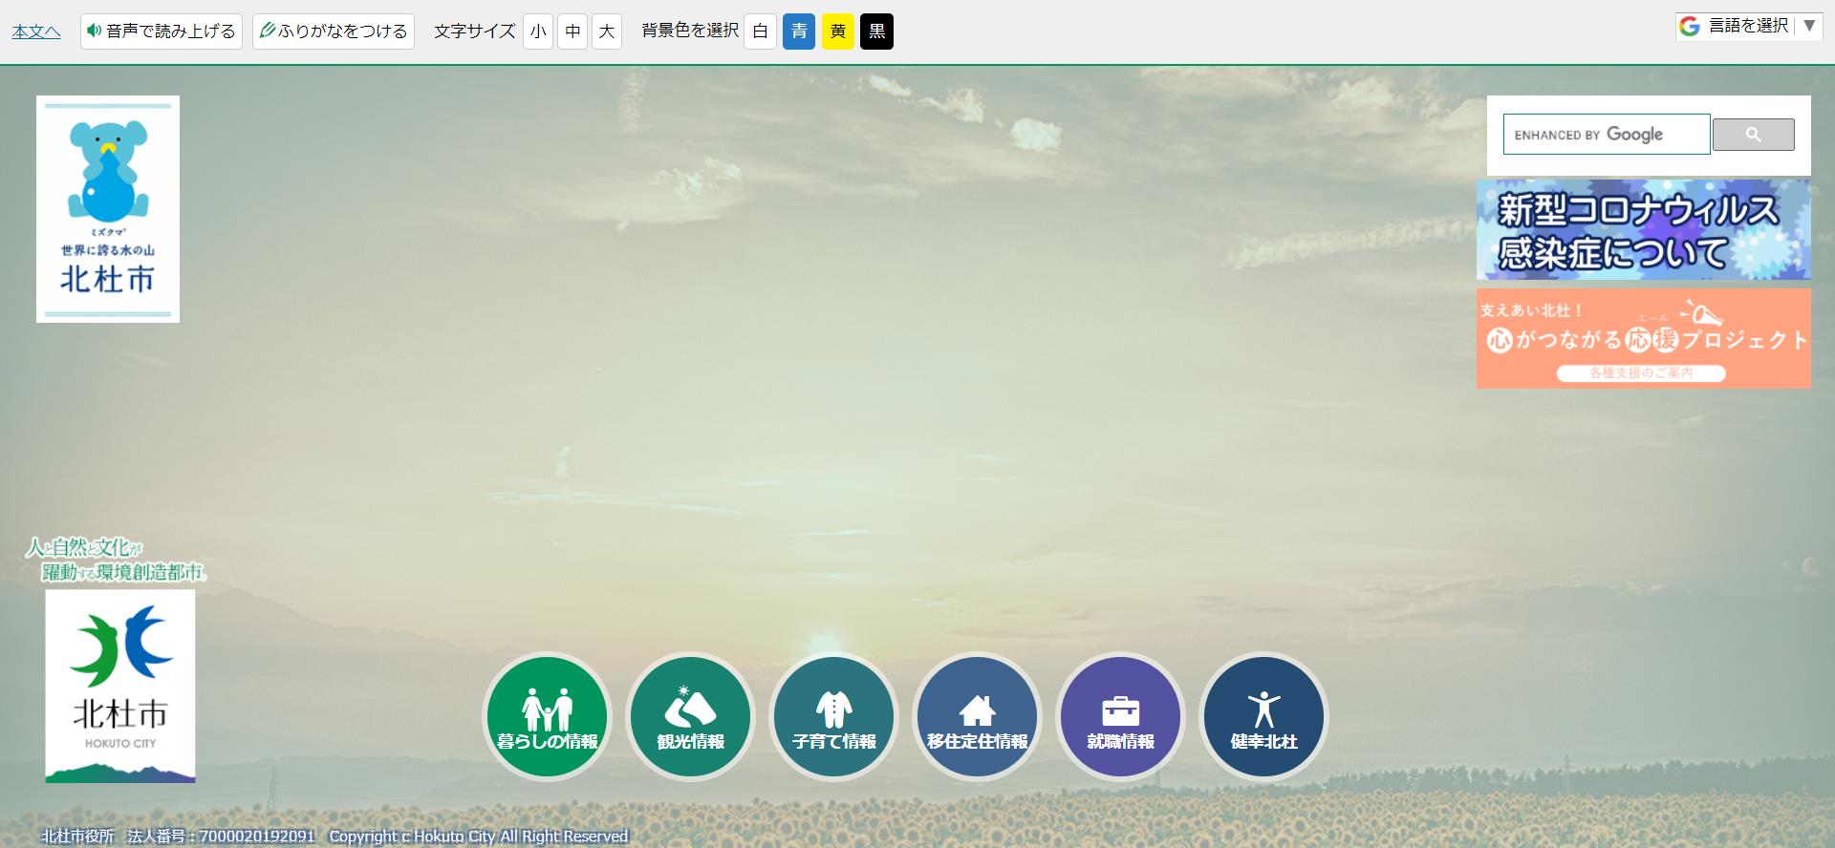The width and height of the screenshot is (1835, 848).
Task: Set text size to large 大
Action: click(607, 32)
